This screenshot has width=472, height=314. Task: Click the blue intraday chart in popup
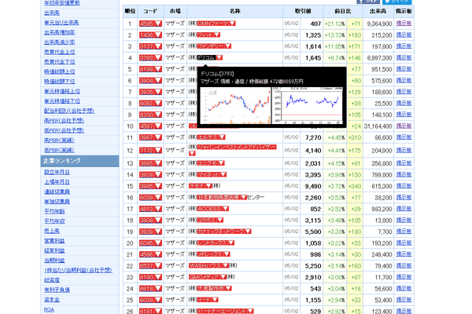point(308,105)
